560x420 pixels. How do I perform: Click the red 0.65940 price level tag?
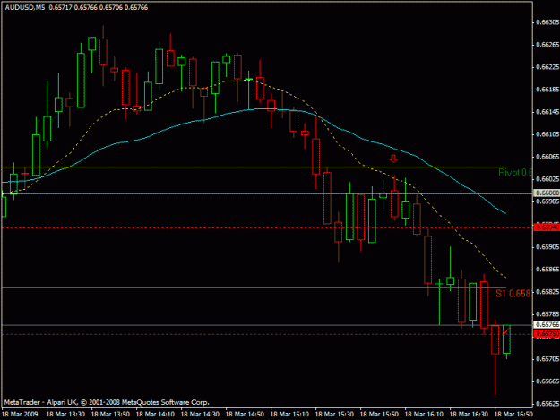(x=547, y=227)
